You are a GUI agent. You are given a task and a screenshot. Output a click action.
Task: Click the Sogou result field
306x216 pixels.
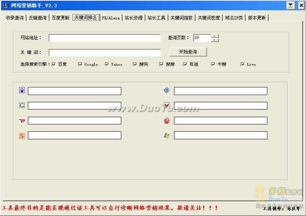click(75, 135)
